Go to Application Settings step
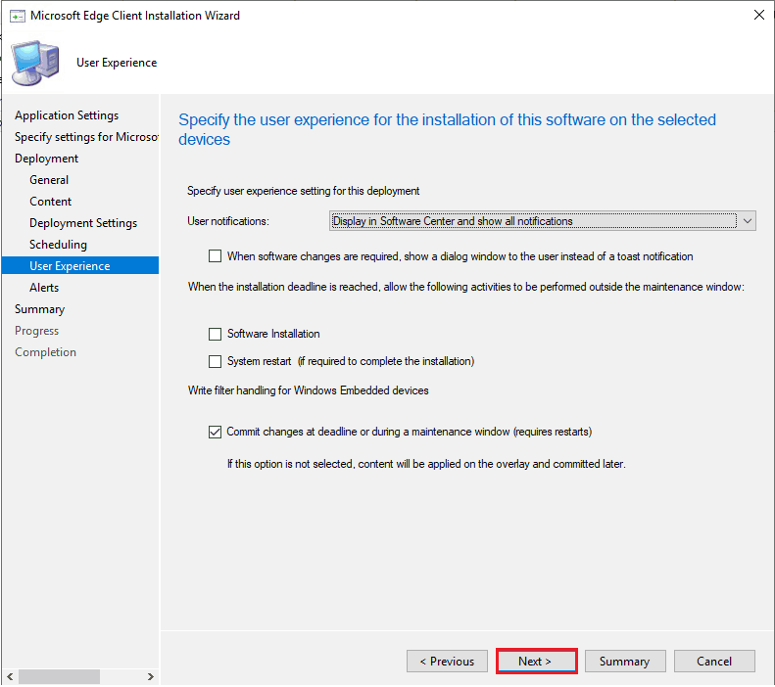 coord(67,115)
